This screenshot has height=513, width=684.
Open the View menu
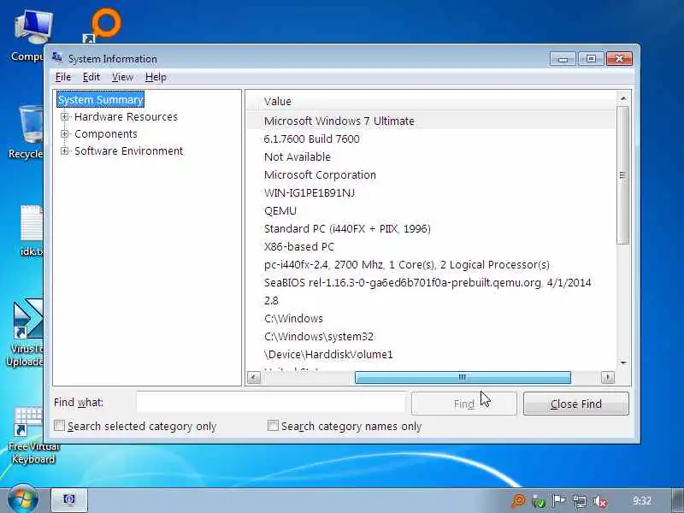point(122,77)
